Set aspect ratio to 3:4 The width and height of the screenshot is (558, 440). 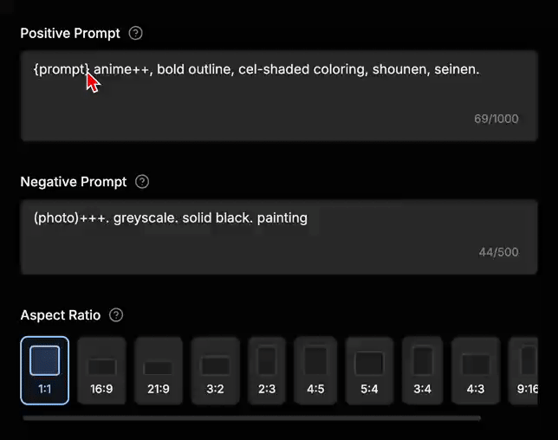(x=423, y=371)
